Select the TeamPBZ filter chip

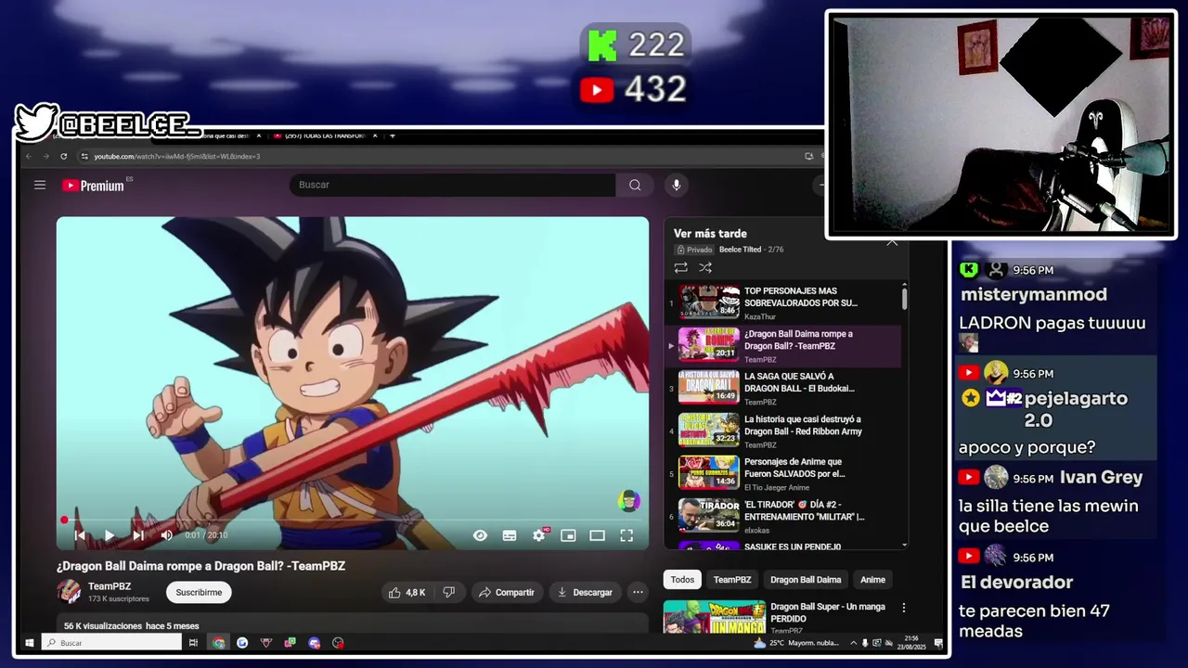tap(732, 580)
